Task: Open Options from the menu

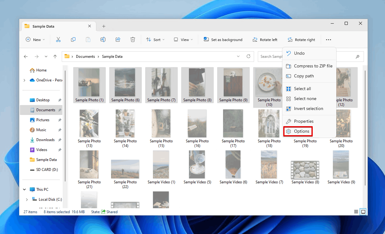Action: coord(298,131)
